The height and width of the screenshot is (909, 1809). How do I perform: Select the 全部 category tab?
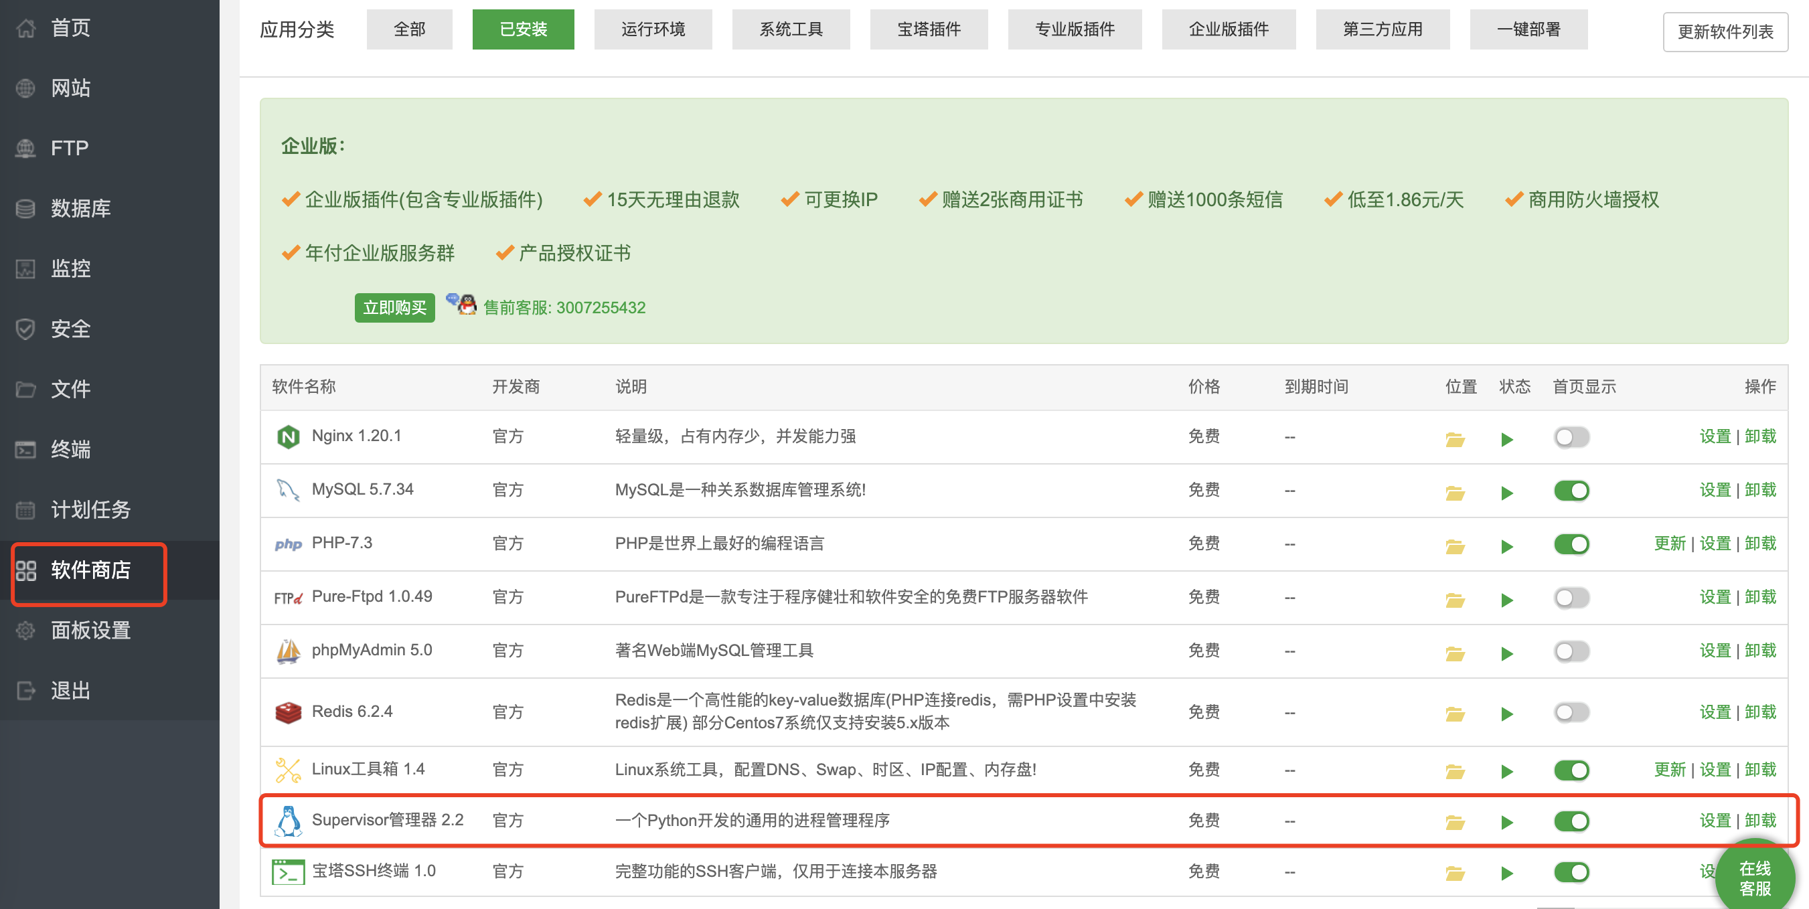410,29
